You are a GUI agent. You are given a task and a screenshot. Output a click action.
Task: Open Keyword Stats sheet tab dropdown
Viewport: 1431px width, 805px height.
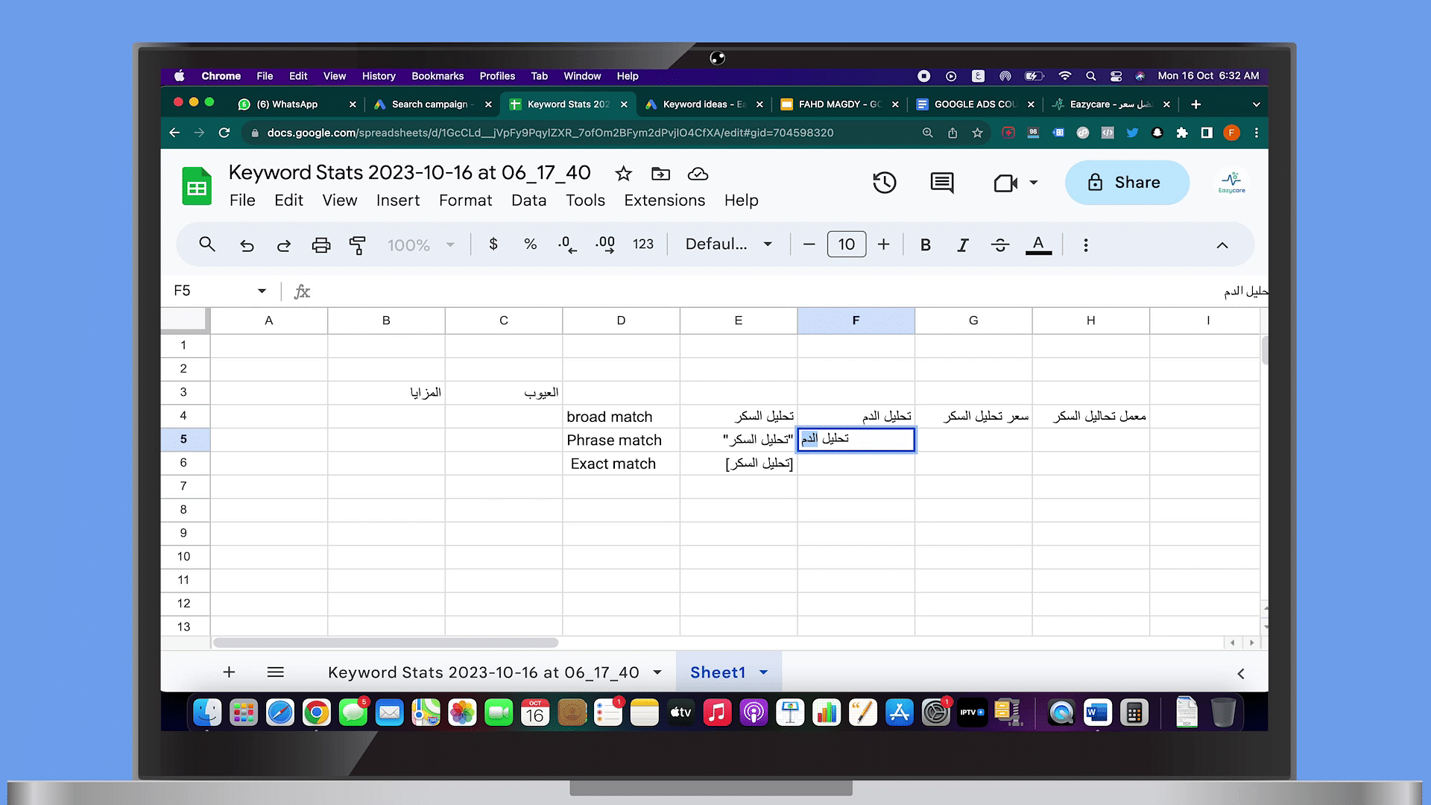[x=657, y=672]
